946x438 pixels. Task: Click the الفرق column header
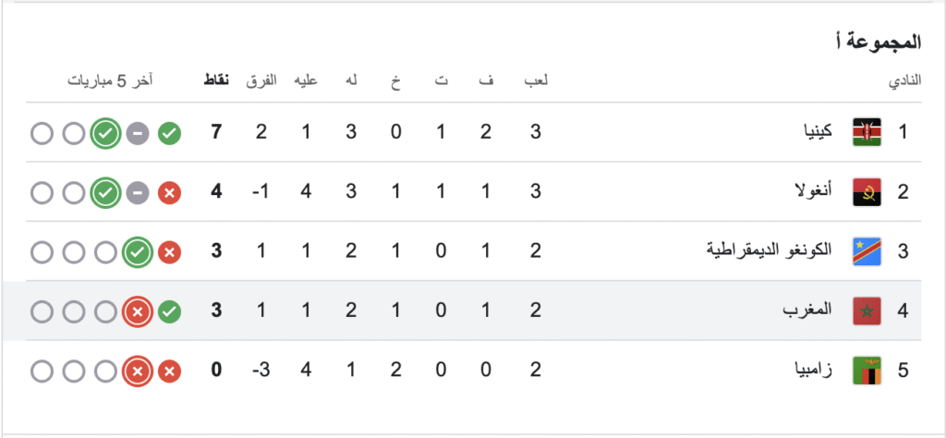[x=261, y=80]
